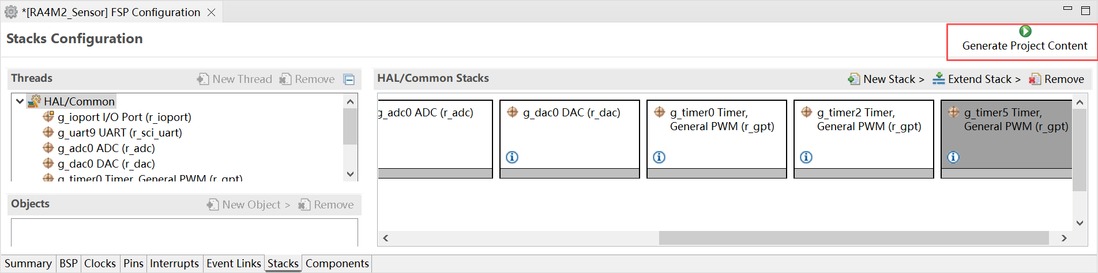1098x273 pixels.
Task: Click the collapse-all icon in Threads header
Action: (349, 79)
